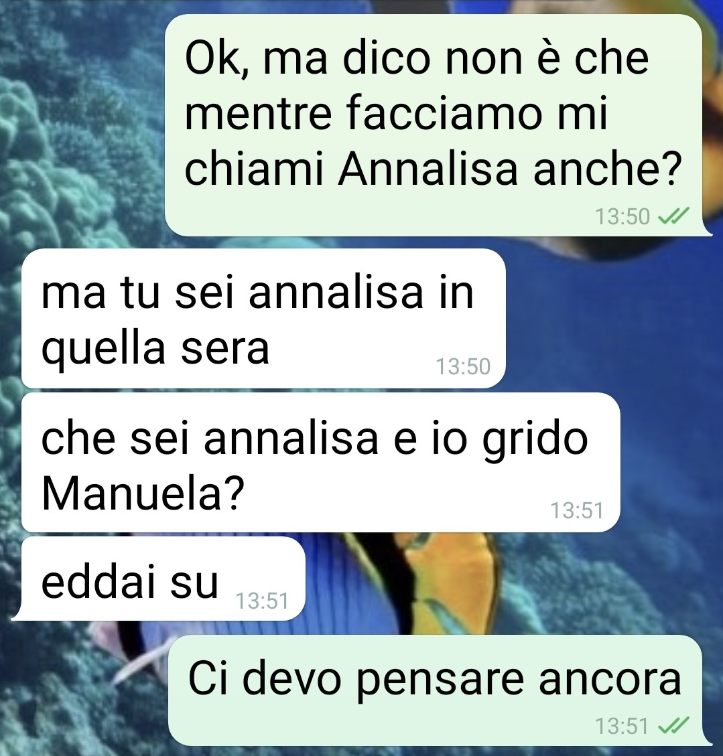Tap the read receipt double-check beside 13:50
The image size is (723, 756).
point(674,216)
